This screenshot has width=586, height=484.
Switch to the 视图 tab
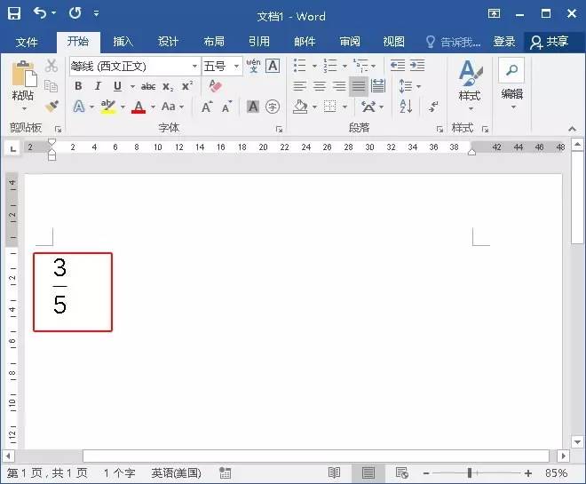(x=394, y=42)
